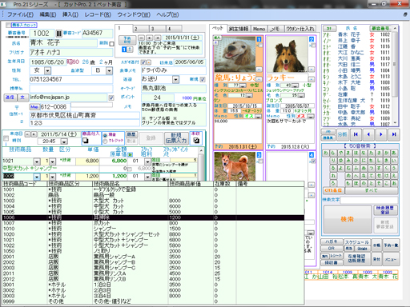Go to the next customer record
Viewport: 410px width, 307px height.
(381, 134)
